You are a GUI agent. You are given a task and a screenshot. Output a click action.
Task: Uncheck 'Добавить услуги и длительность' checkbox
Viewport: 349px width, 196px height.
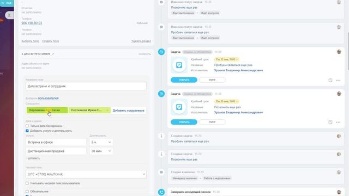click(x=27, y=131)
